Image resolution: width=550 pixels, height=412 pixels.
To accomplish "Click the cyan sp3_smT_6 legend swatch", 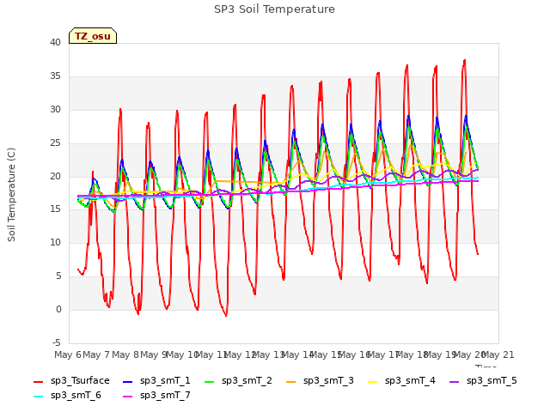I will click(x=38, y=397).
